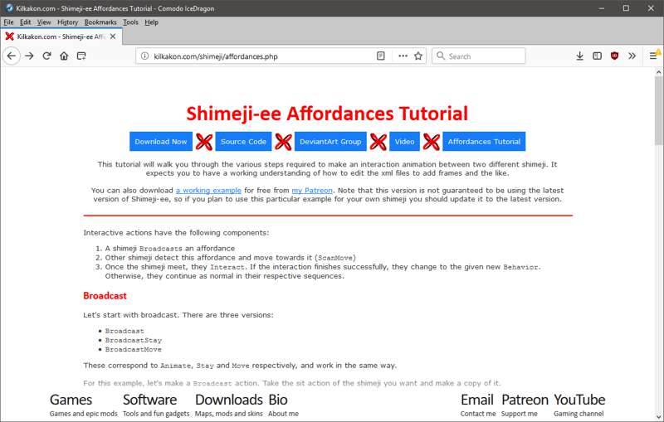Screen dimensions: 664x422
Task: Visit the "my Patreon" link
Action: [x=312, y=190]
